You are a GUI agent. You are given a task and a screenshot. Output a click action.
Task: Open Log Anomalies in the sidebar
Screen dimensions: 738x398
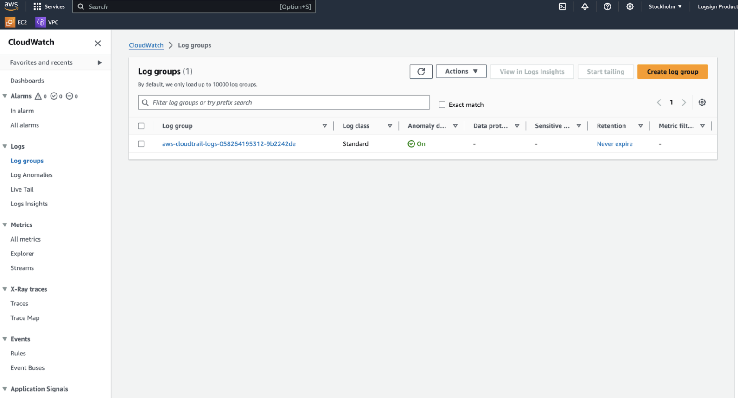32,175
